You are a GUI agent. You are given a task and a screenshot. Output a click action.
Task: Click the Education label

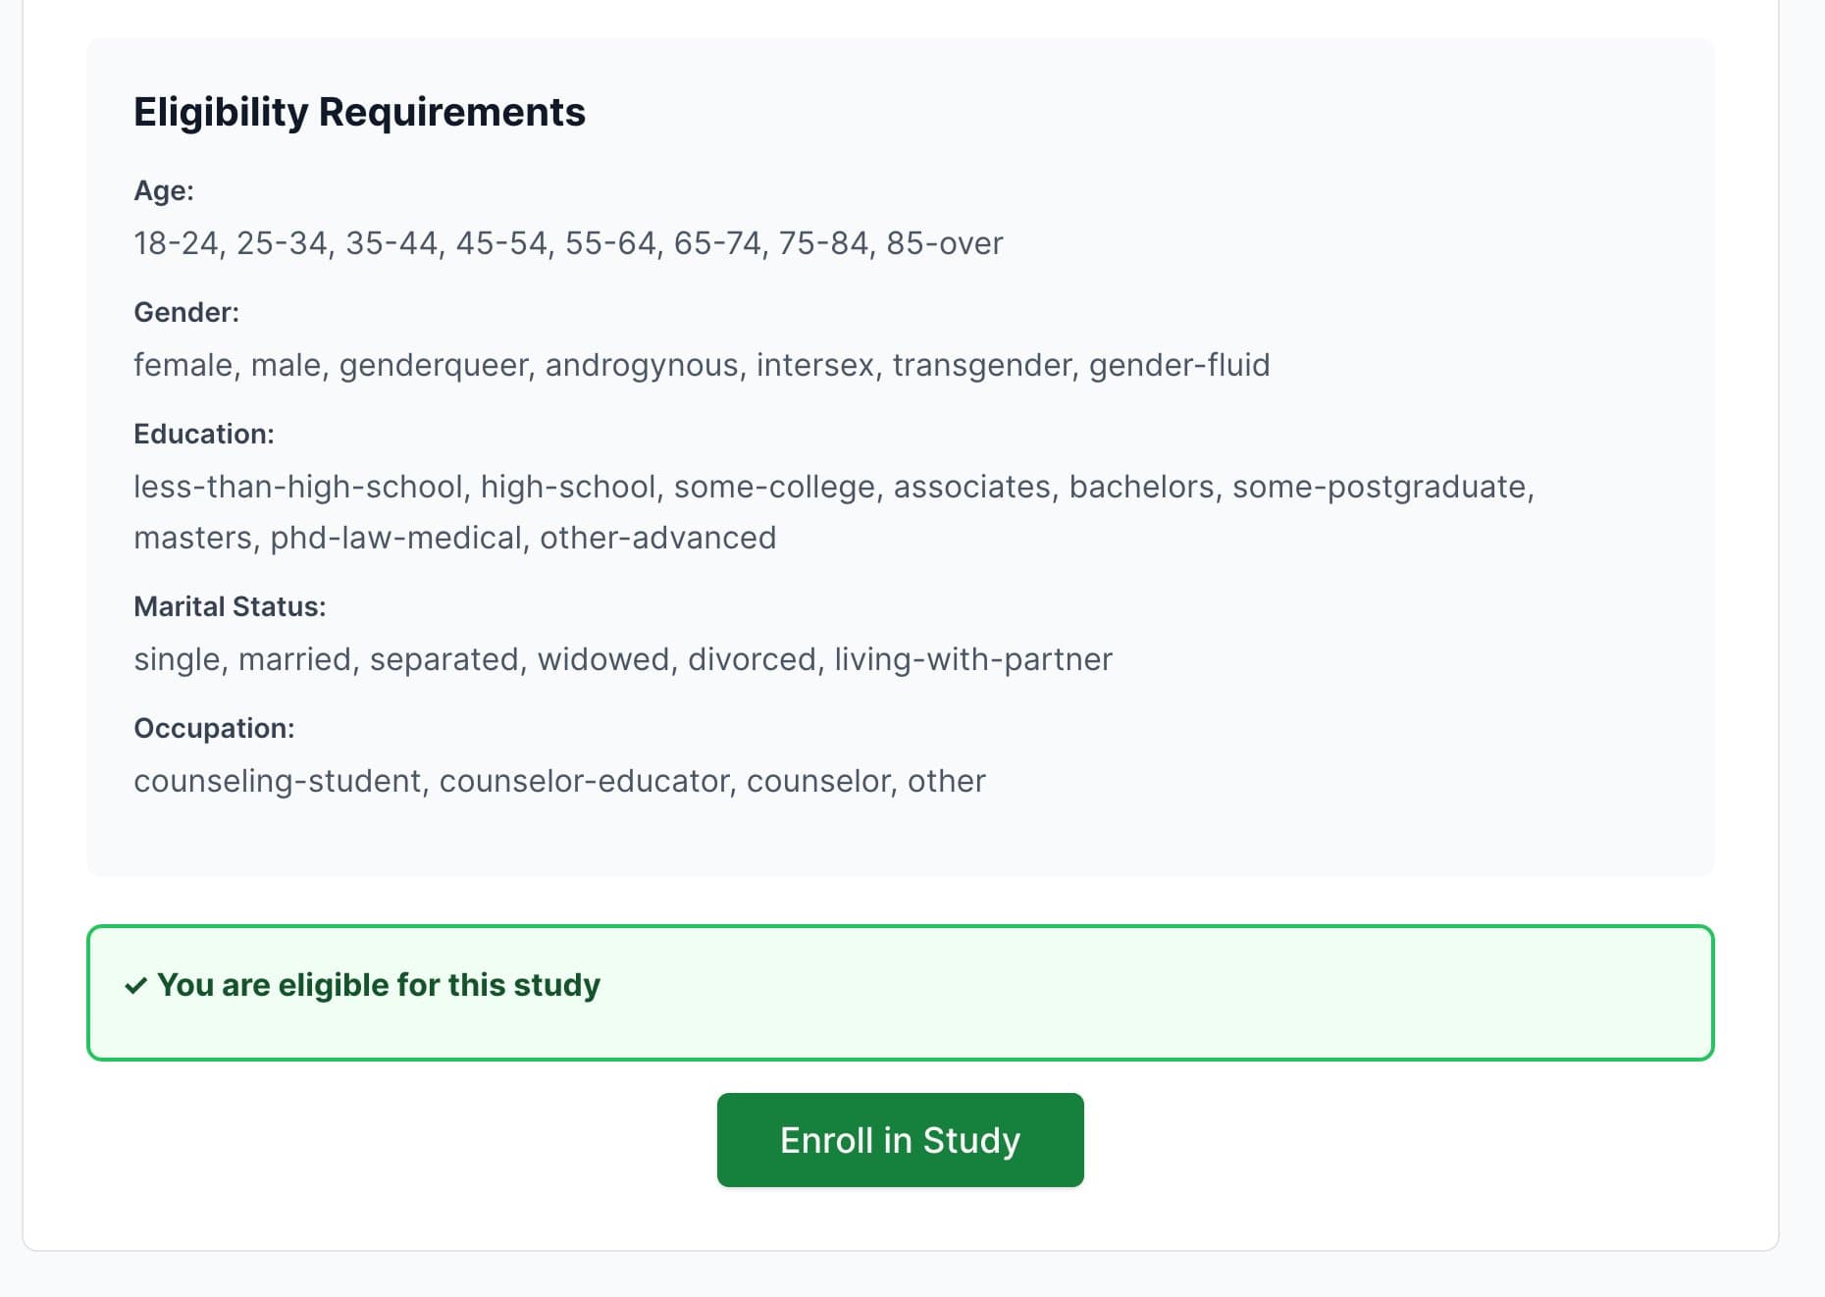point(203,433)
